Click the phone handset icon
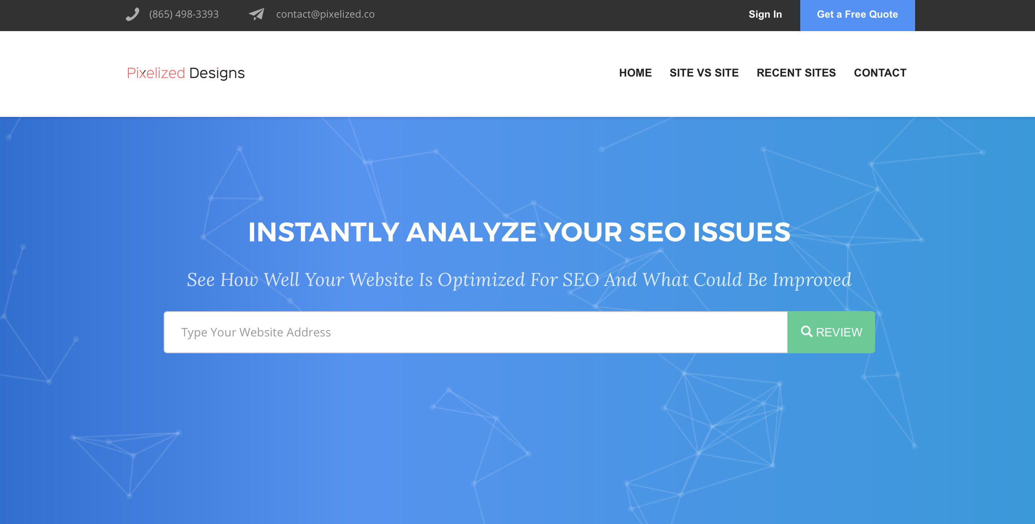Image resolution: width=1035 pixels, height=524 pixels. (x=133, y=14)
